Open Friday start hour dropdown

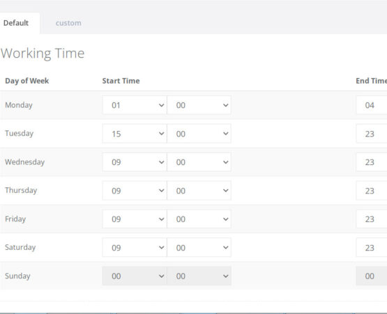[x=135, y=219]
